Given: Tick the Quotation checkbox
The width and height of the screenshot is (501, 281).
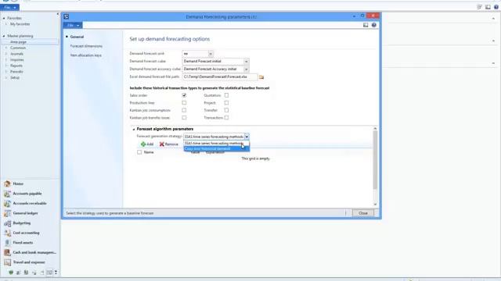Looking at the screenshot, I should 226,95.
